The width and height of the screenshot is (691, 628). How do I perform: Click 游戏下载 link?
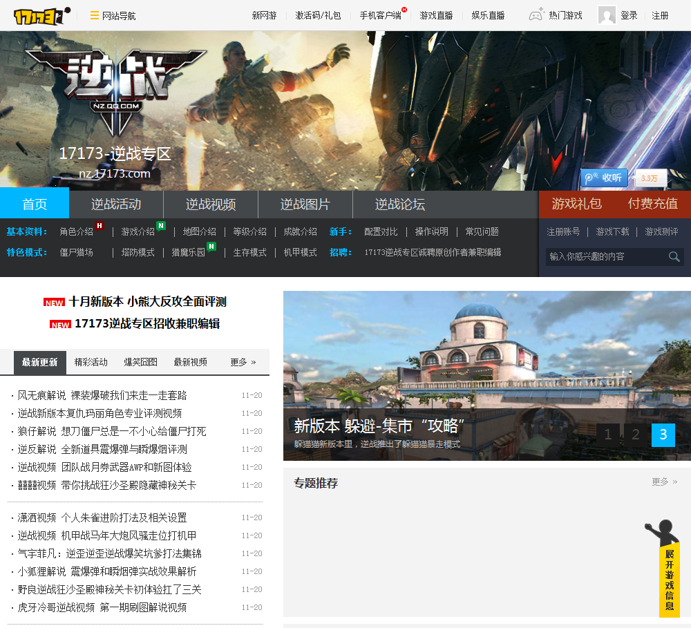tap(612, 231)
